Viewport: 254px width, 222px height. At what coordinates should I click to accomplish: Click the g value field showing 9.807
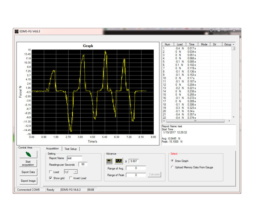tap(134, 161)
